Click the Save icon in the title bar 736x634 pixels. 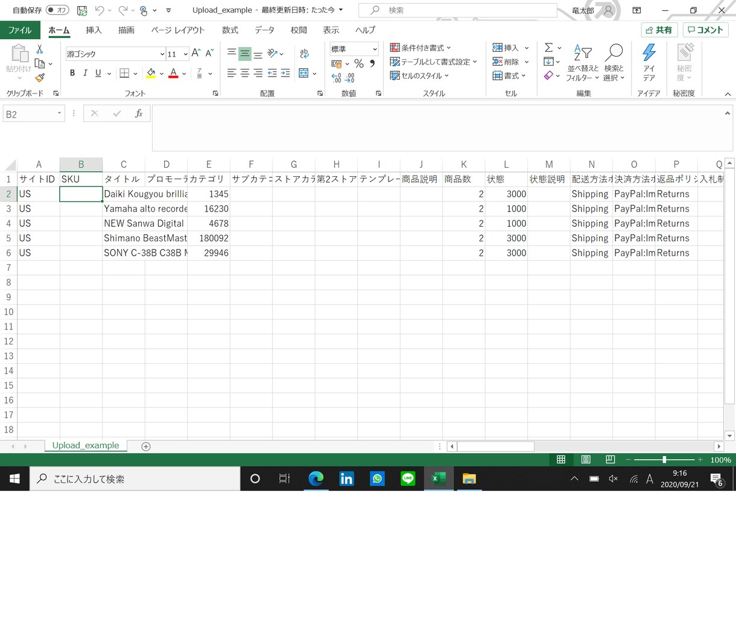pos(82,10)
